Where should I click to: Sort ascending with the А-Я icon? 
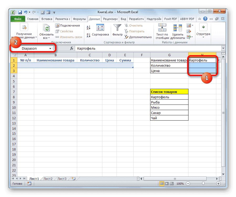88,27
